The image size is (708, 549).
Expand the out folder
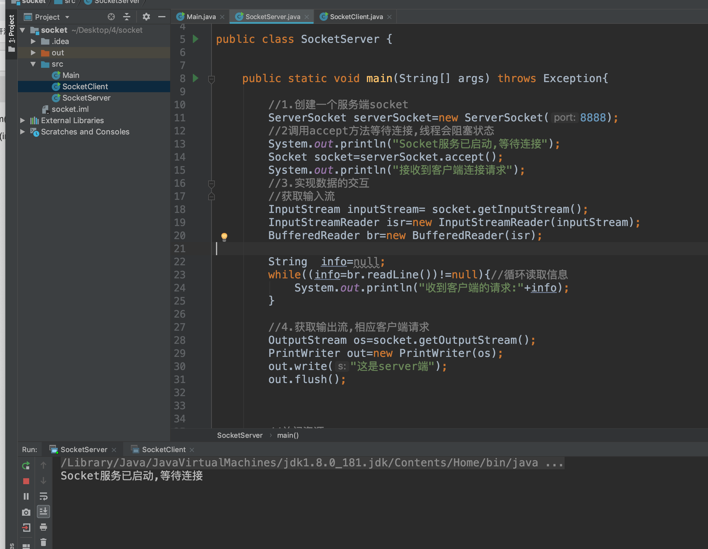33,53
